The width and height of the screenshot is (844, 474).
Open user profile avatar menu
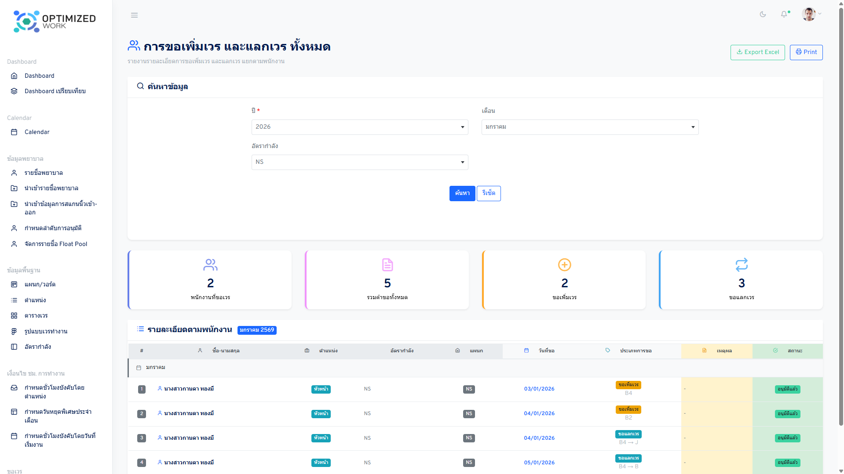809,14
